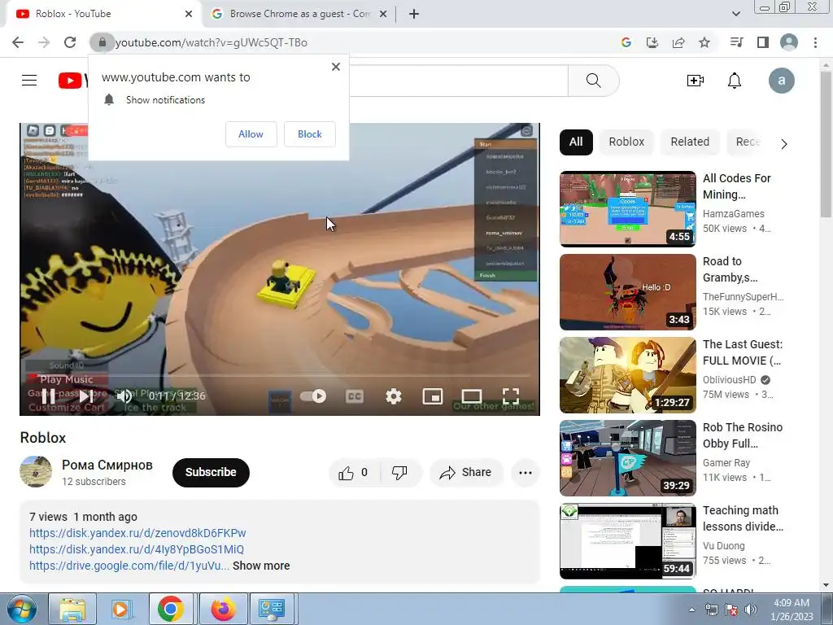The image size is (833, 625).
Task: Share this page icon in address bar
Action: 678,42
